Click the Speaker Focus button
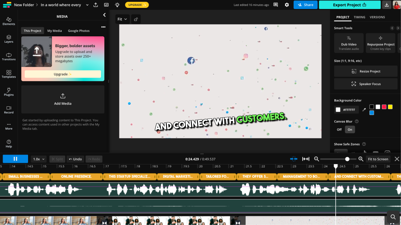 pos(366,84)
